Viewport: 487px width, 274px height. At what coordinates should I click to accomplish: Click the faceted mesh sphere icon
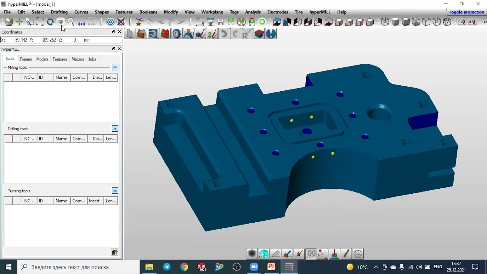[x=358, y=253]
